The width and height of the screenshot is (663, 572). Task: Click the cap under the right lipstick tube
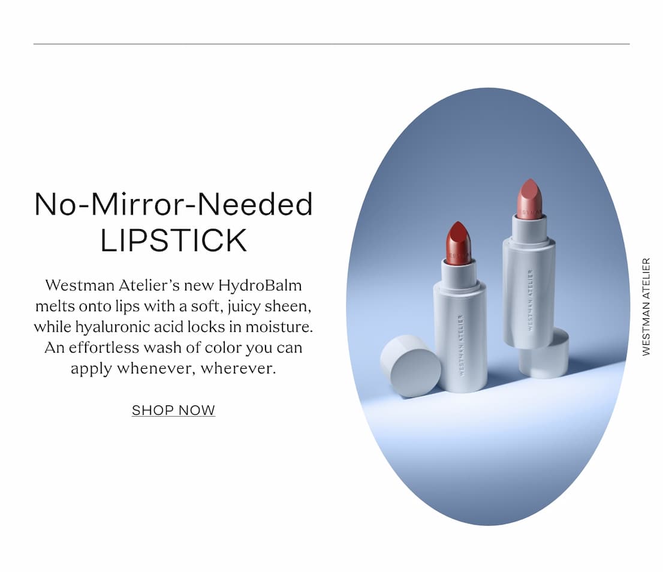pyautogui.click(x=546, y=355)
